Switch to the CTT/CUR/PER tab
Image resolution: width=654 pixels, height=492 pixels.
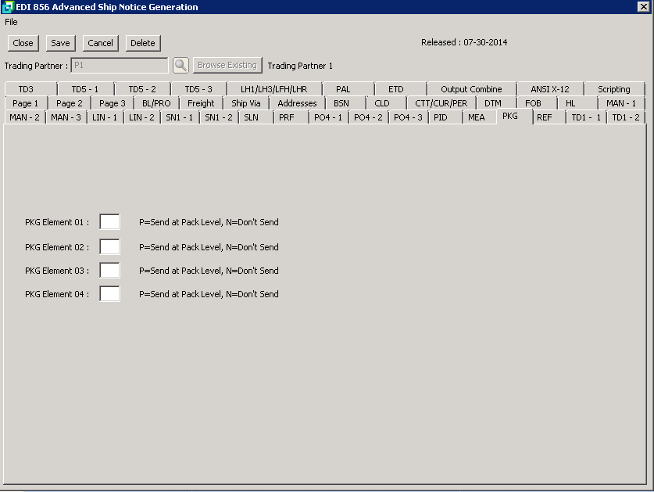(x=441, y=103)
